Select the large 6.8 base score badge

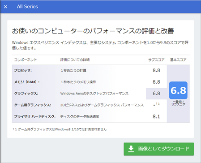click(x=178, y=90)
